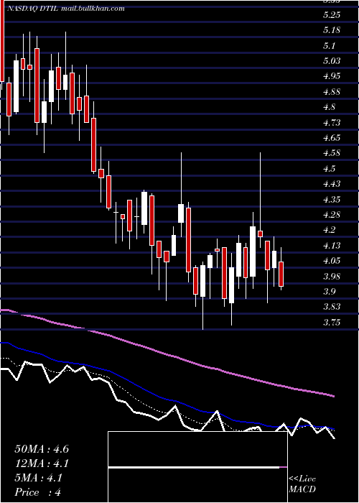The width and height of the screenshot is (359, 503).
Task: Click the 4.73 price level label
Action: (x=332, y=123)
